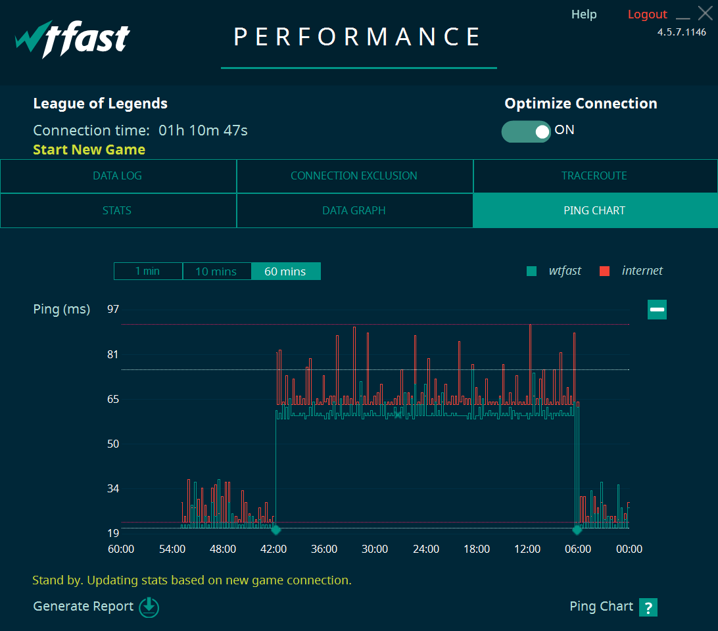Select the 1 min time range
Screen dimensions: 718x631
pyautogui.click(x=148, y=271)
